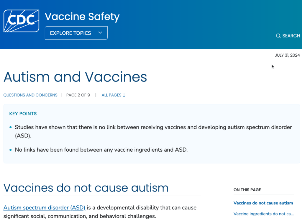
Task: Jump to 'Vaccine ingredients do not ca...' section
Action: pyautogui.click(x=264, y=214)
